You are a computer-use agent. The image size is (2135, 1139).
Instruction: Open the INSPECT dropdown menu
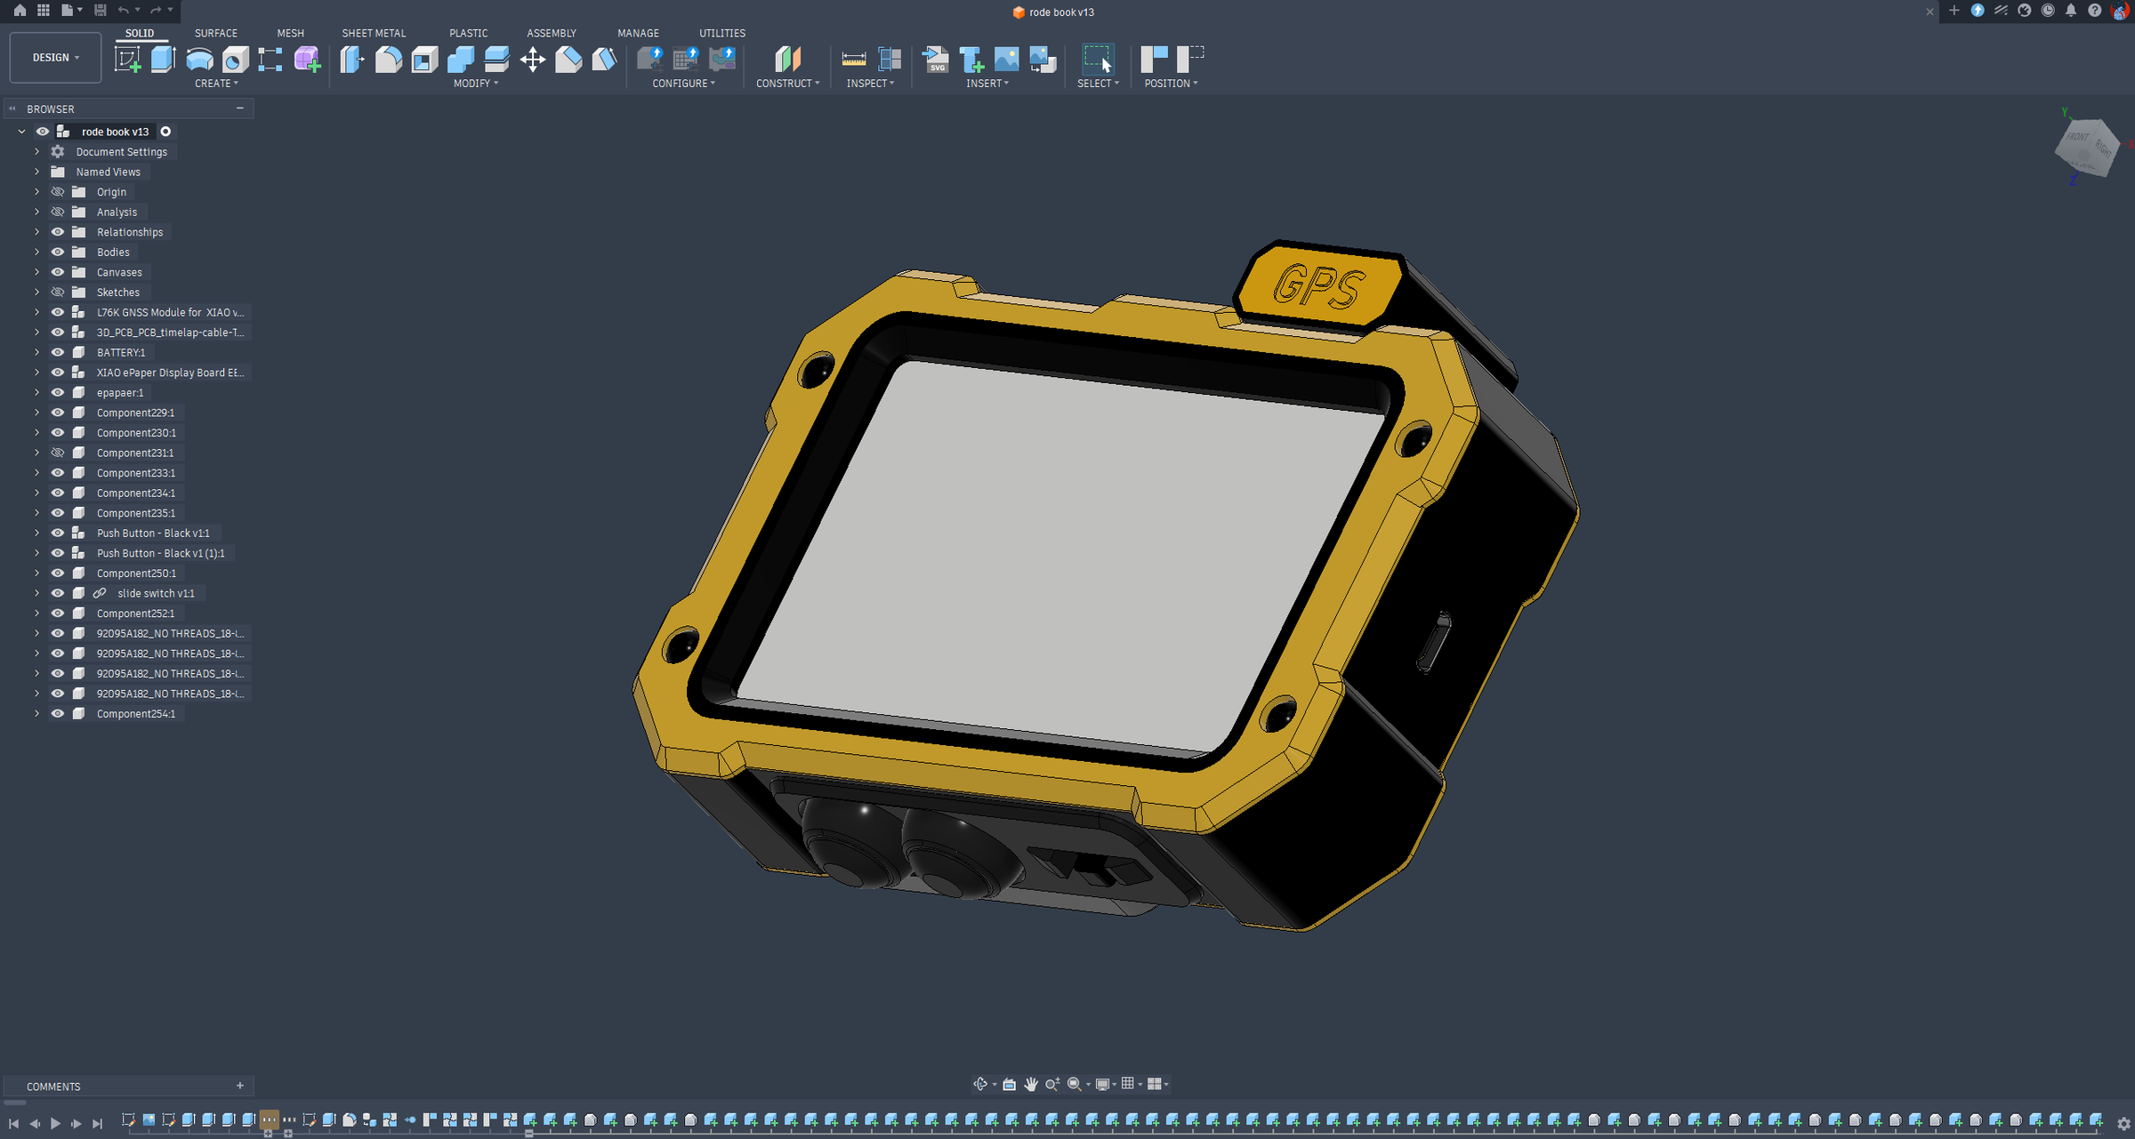[870, 84]
